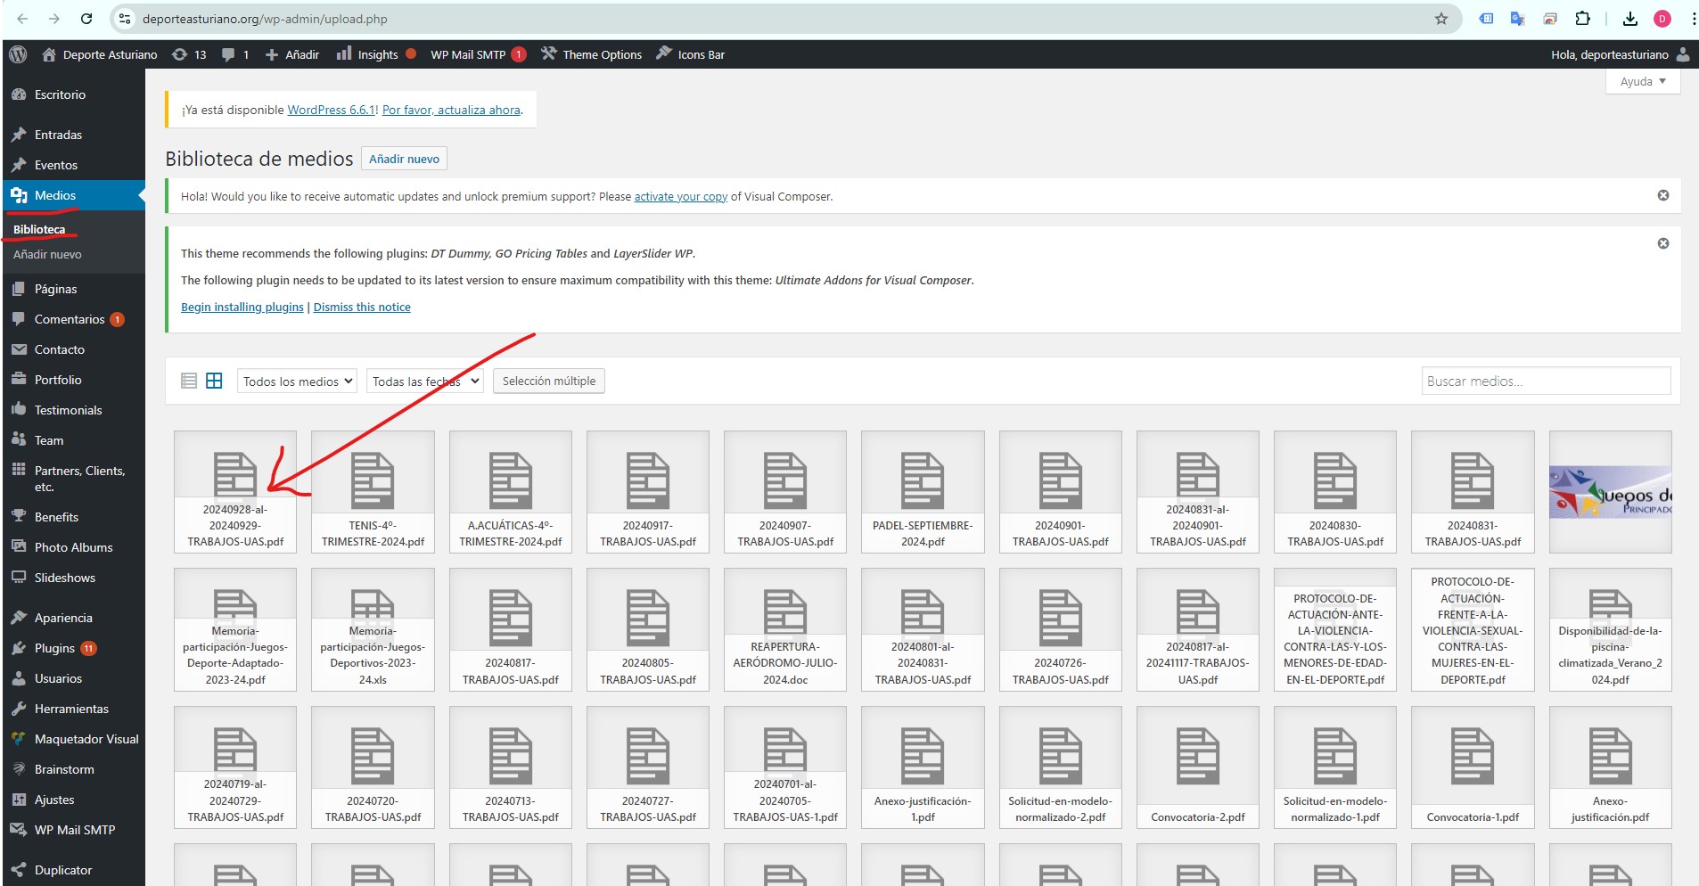Click the WordPress logo in admin bar
This screenshot has height=886, width=1699.
tap(18, 54)
